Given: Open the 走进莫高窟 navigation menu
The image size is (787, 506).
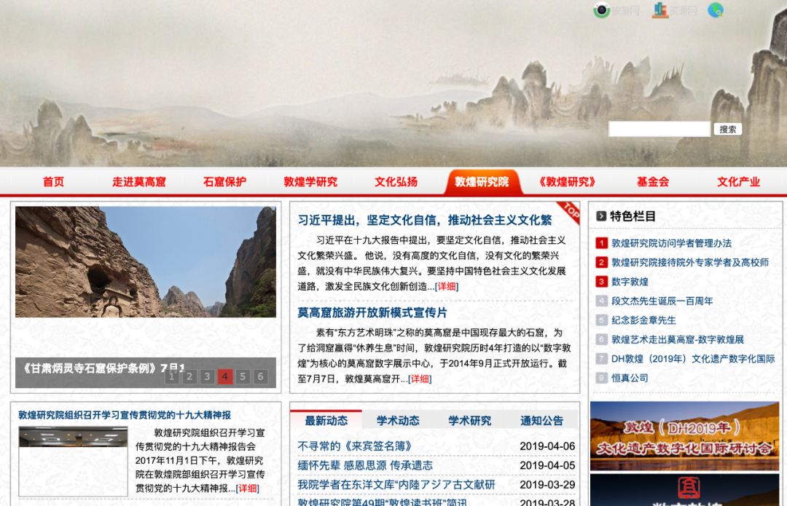Looking at the screenshot, I should click(138, 182).
